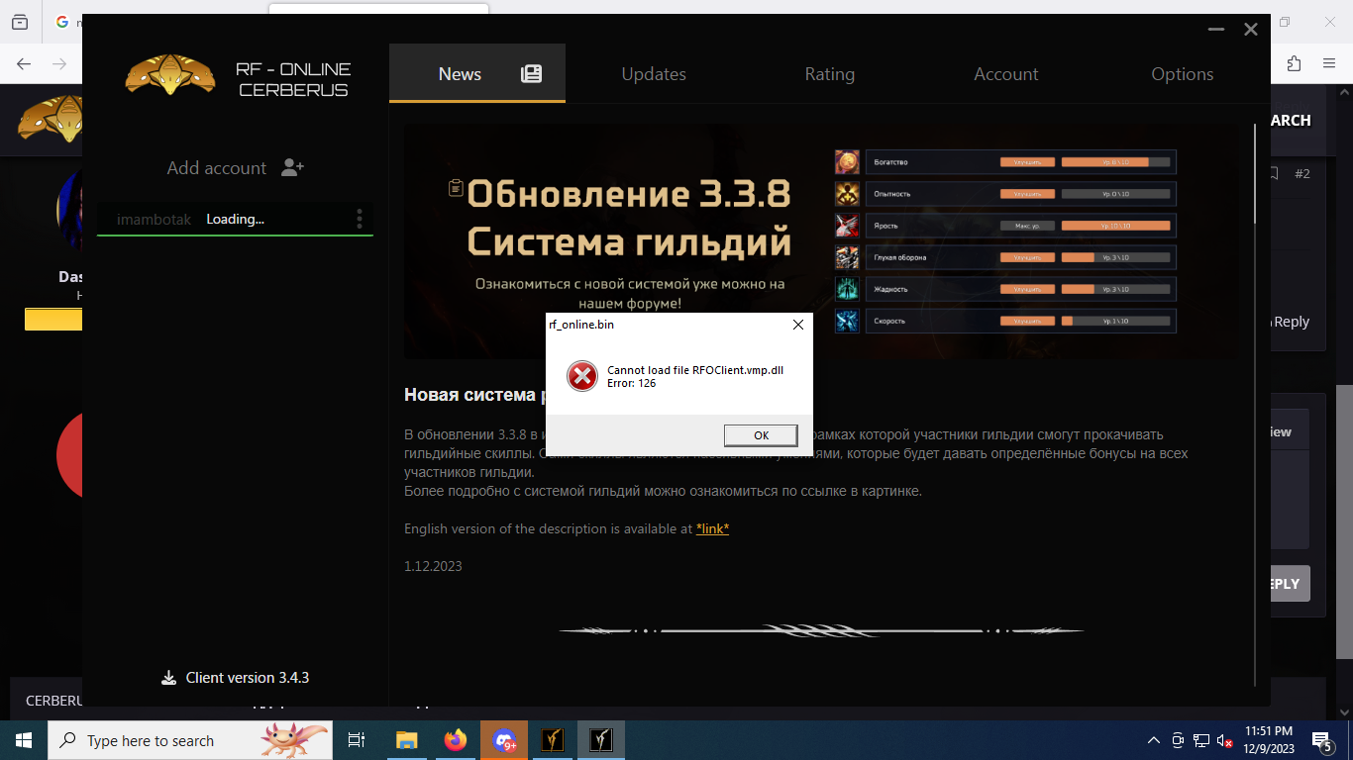This screenshot has width=1353, height=760.
Task: Open the Options tab
Action: pos(1183,74)
